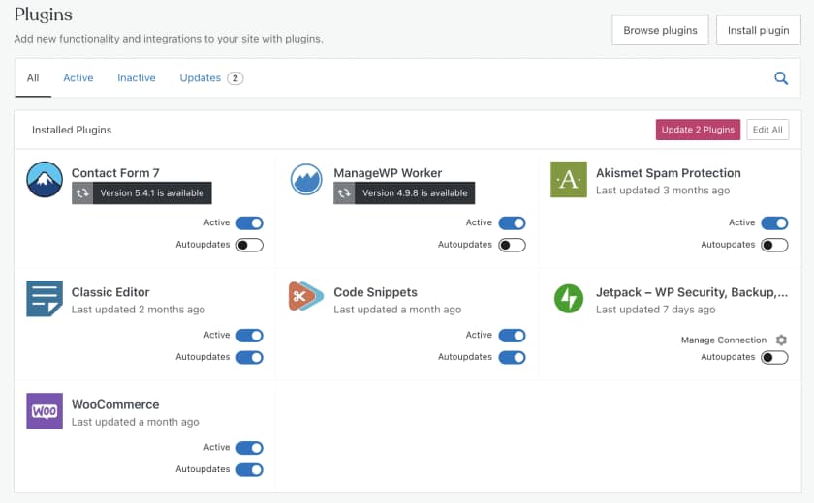Image resolution: width=814 pixels, height=503 pixels.
Task: Click the Install plugin button
Action: pos(758,30)
